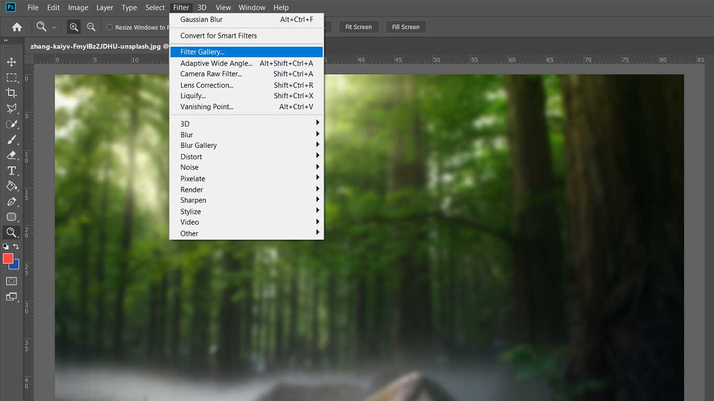The height and width of the screenshot is (401, 714).
Task: Expand the toolbar with the double-chevron
Action: point(6,40)
